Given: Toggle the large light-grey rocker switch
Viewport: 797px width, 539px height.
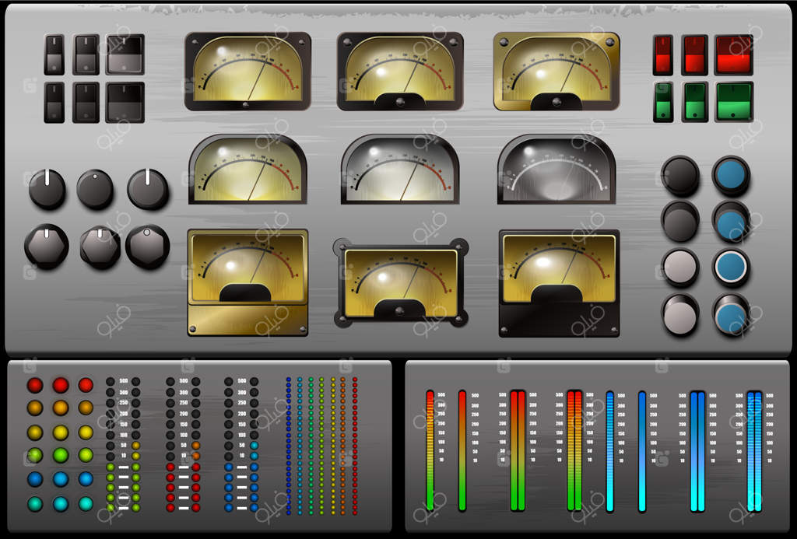Looking at the screenshot, I should (125, 54).
